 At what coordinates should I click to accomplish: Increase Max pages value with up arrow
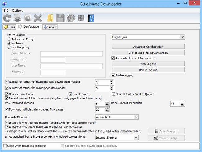107,109
